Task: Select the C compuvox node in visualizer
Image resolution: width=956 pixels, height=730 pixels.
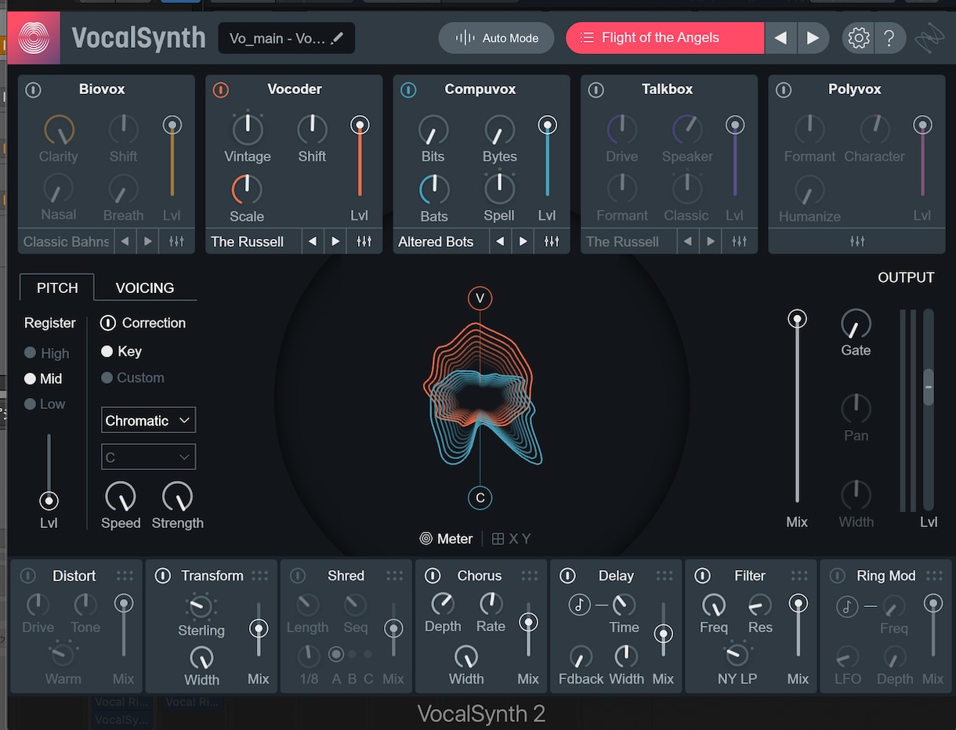Action: (x=480, y=497)
